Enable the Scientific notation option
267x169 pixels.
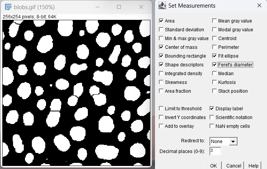(212, 117)
